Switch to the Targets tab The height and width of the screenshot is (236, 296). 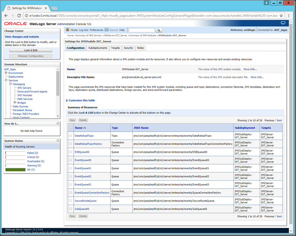[115, 48]
